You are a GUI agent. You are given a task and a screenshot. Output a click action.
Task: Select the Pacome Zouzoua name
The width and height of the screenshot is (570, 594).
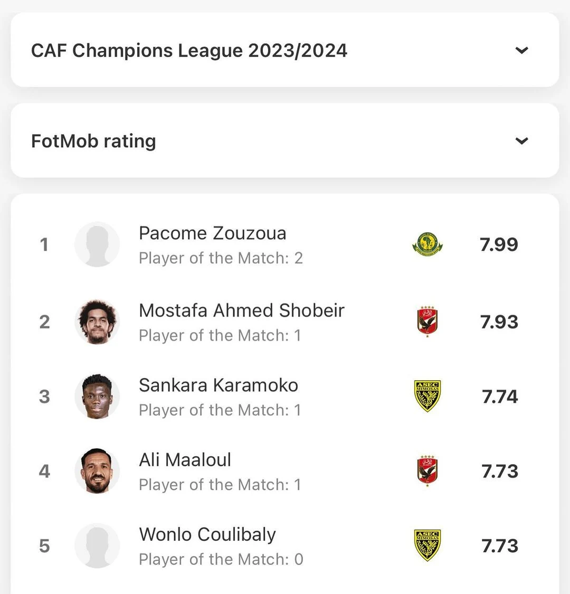213,233
